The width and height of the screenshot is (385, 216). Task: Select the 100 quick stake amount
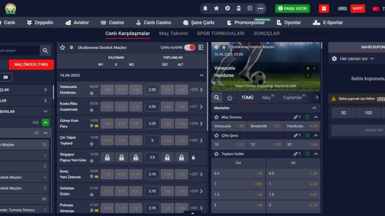tap(368, 113)
